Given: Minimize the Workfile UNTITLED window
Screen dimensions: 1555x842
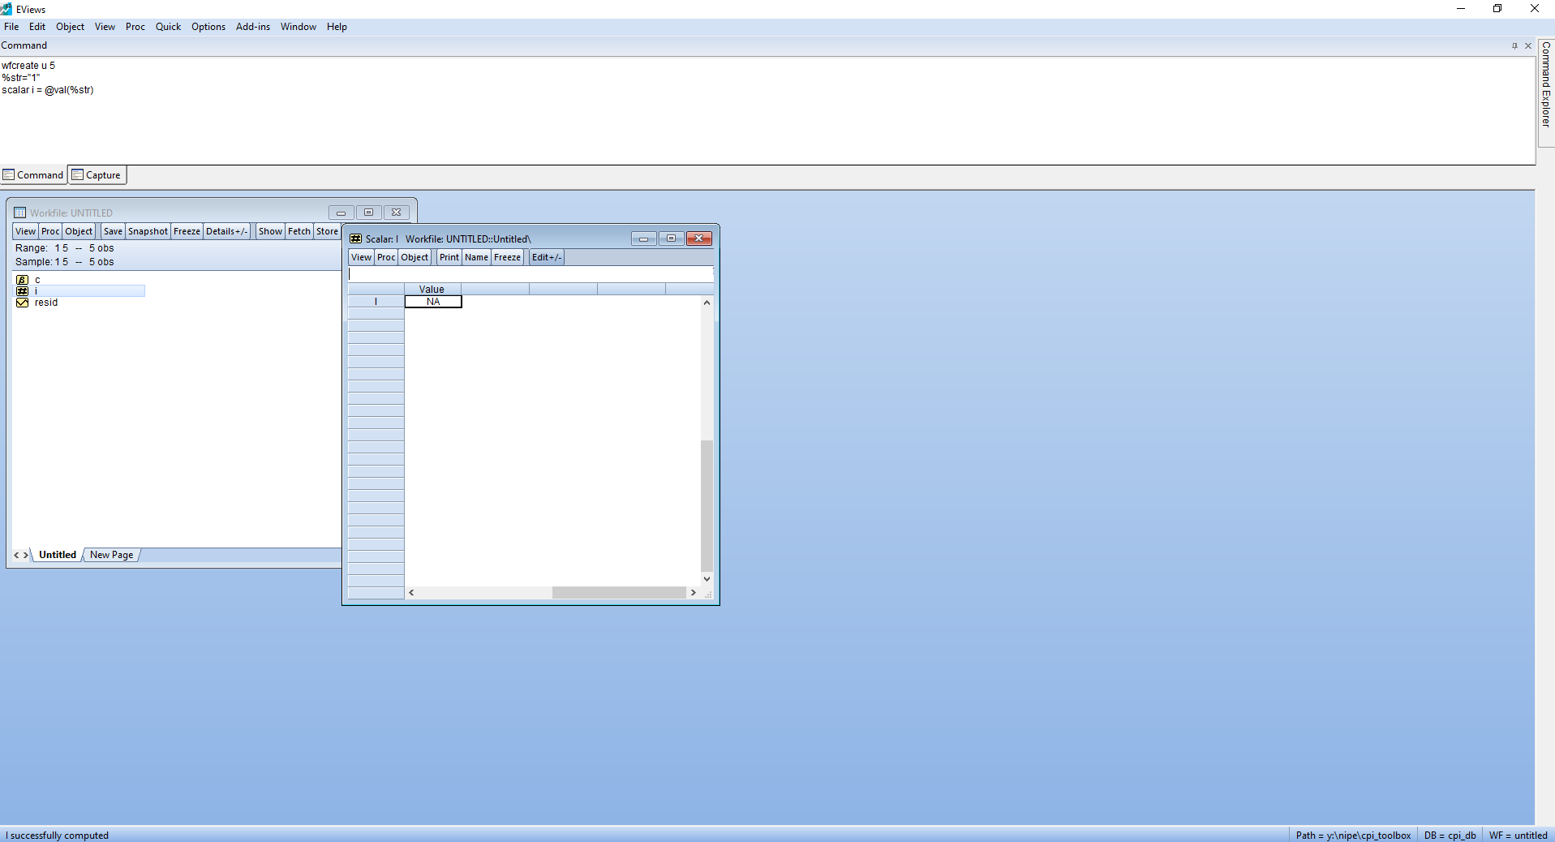Looking at the screenshot, I should tap(341, 213).
